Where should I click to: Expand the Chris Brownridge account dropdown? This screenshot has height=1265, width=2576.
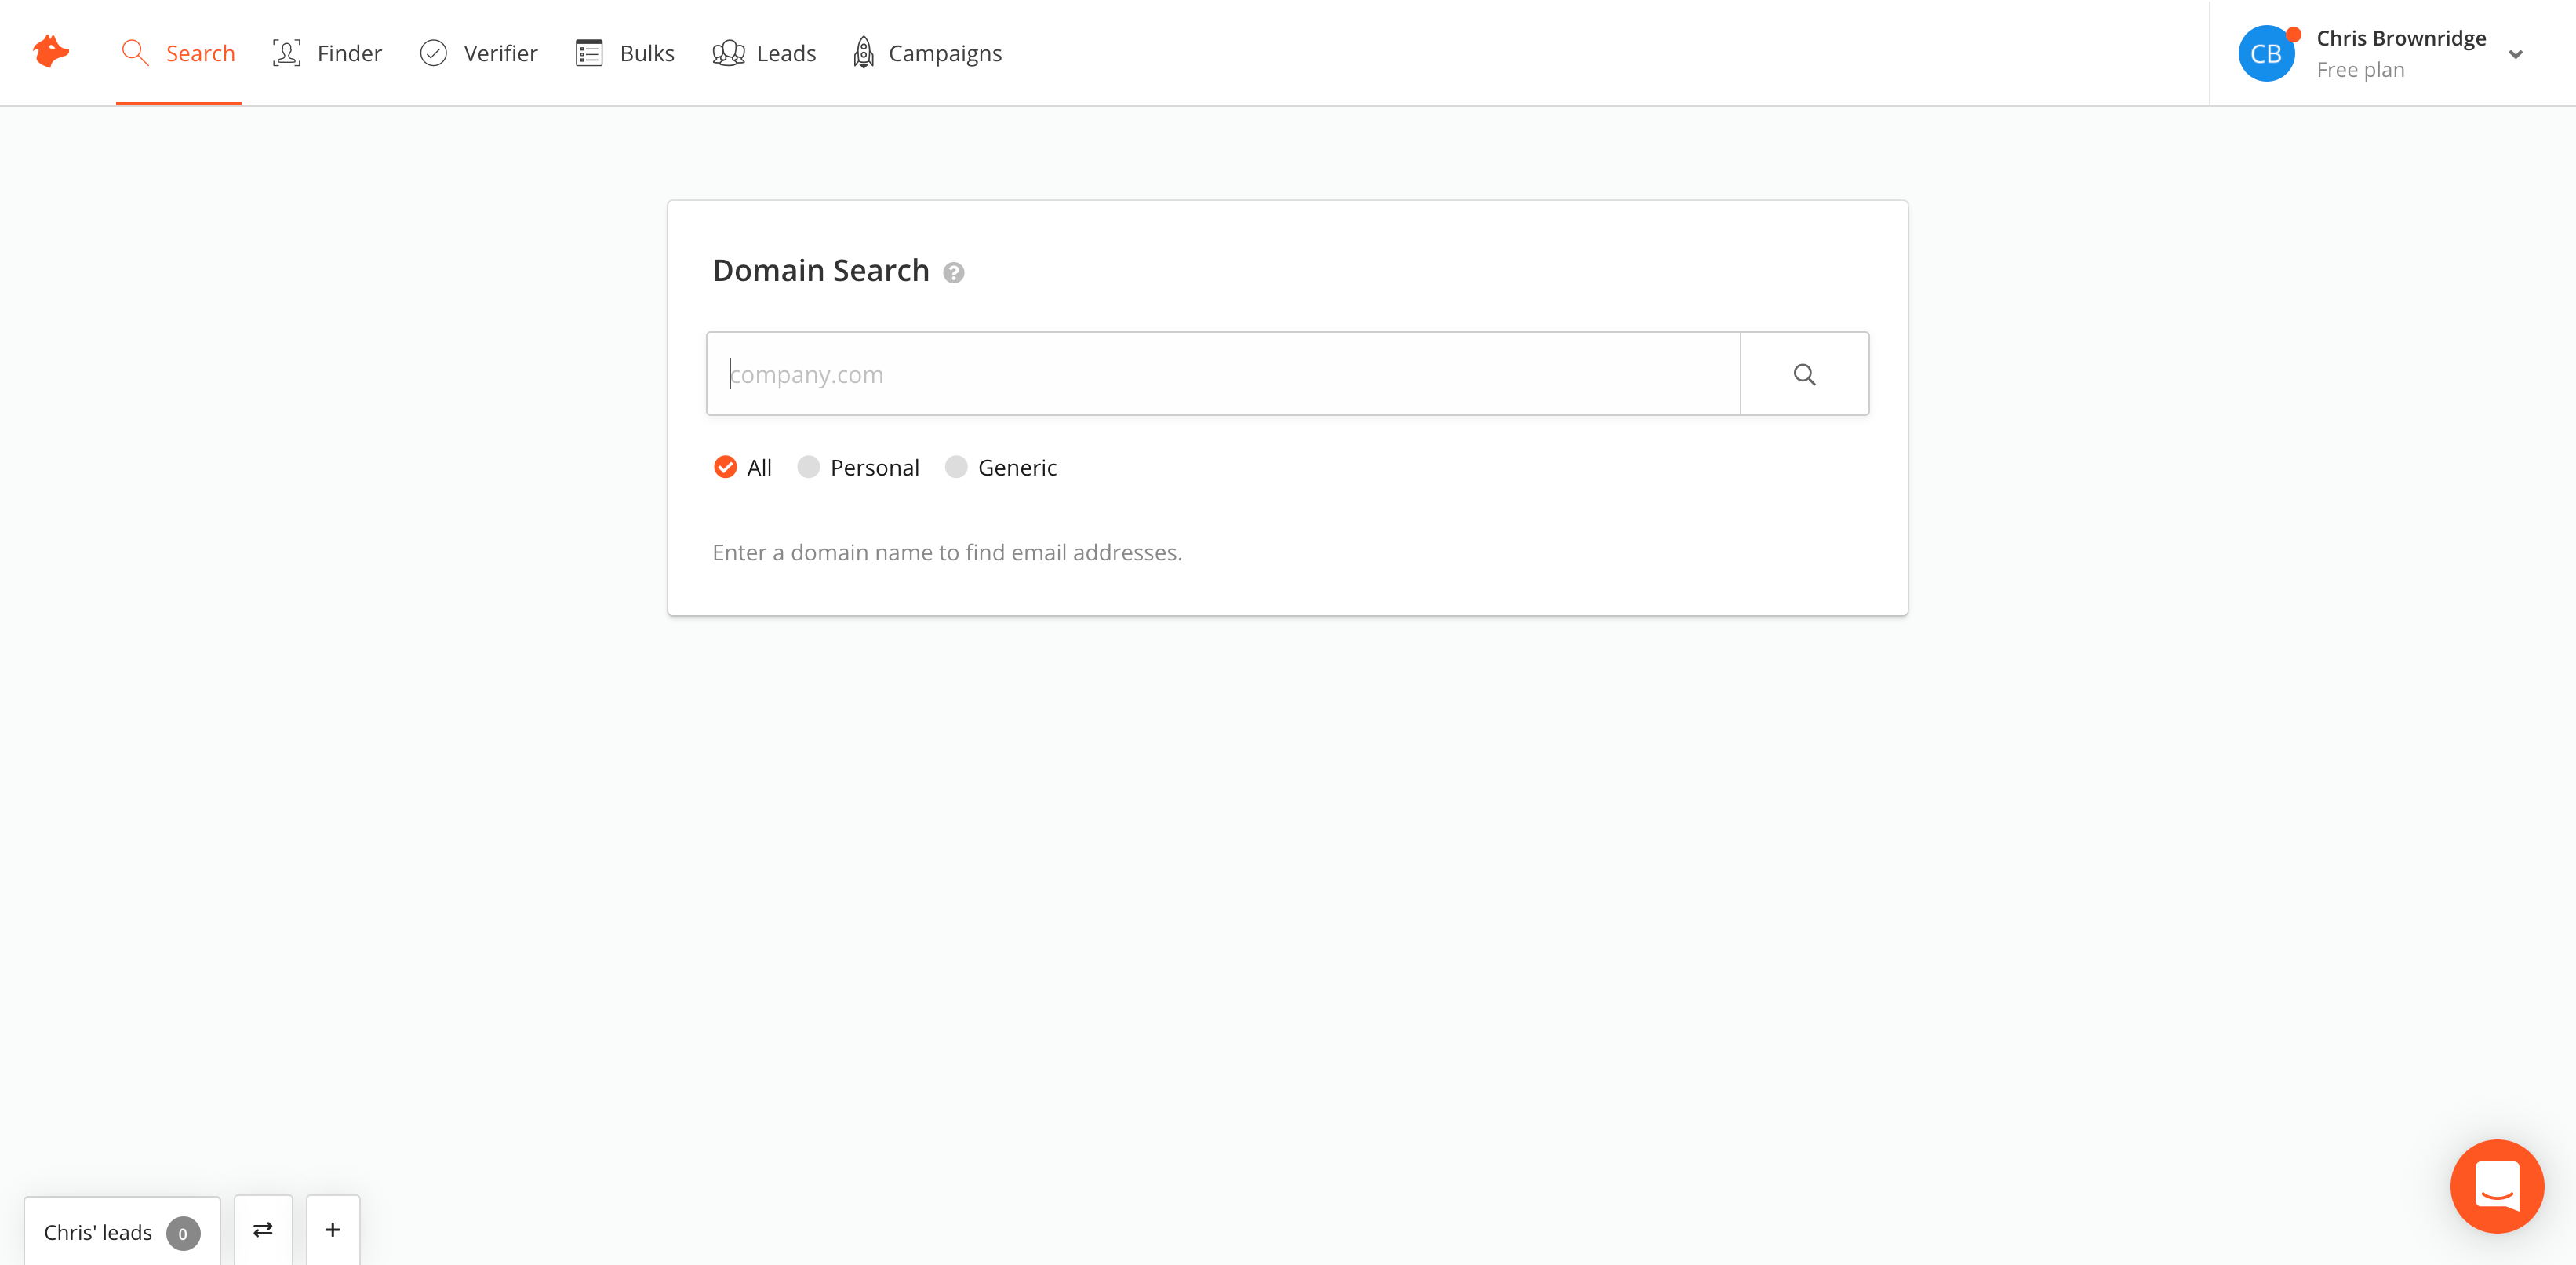click(x=2516, y=54)
